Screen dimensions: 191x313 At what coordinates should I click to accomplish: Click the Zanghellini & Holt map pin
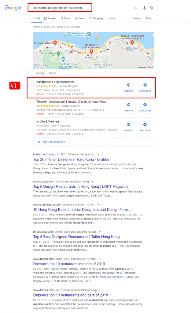coord(91,51)
